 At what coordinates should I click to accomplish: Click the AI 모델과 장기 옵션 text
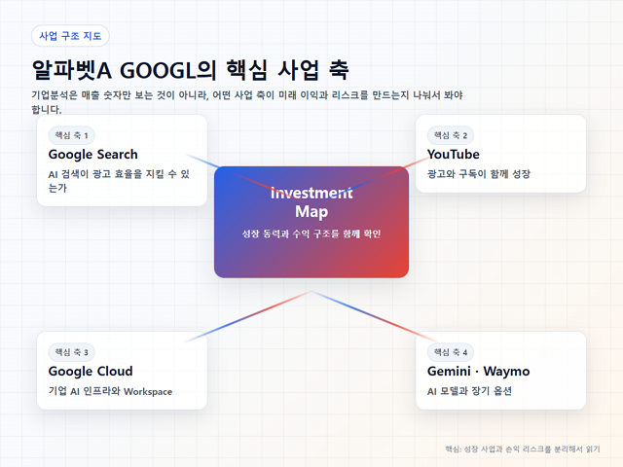pyautogui.click(x=469, y=391)
